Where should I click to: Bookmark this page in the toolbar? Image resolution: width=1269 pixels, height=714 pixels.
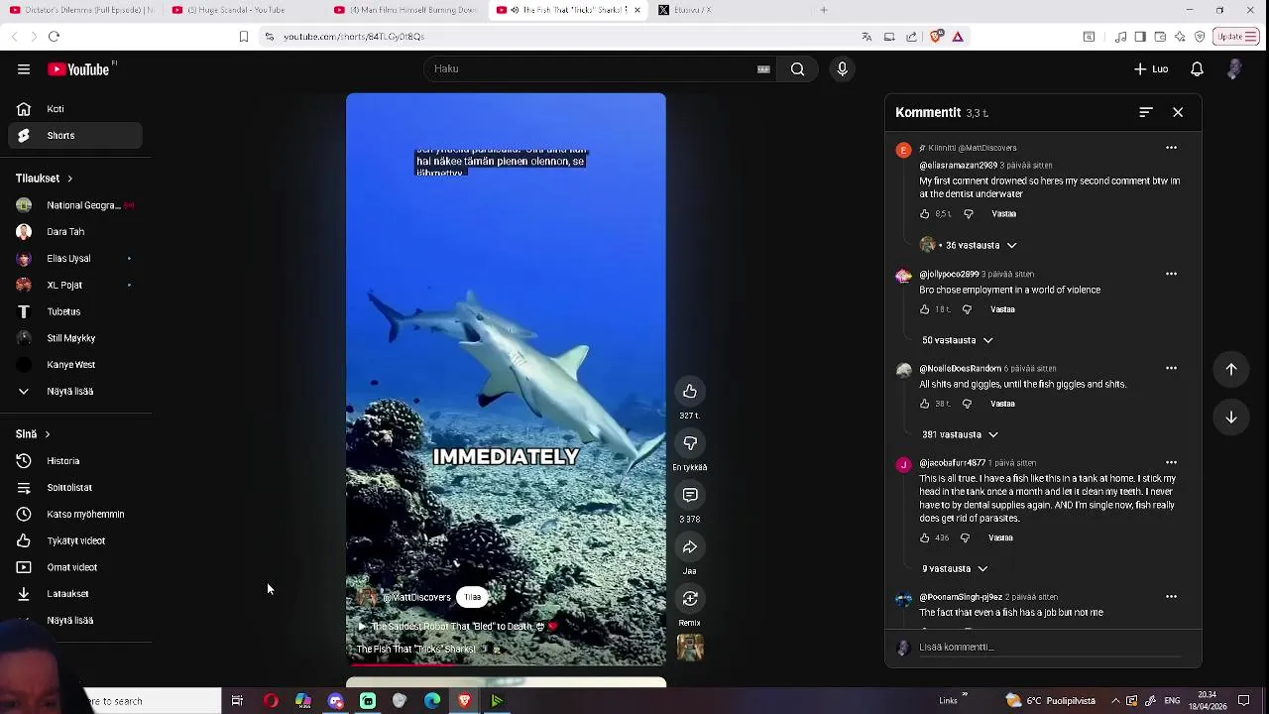point(244,37)
